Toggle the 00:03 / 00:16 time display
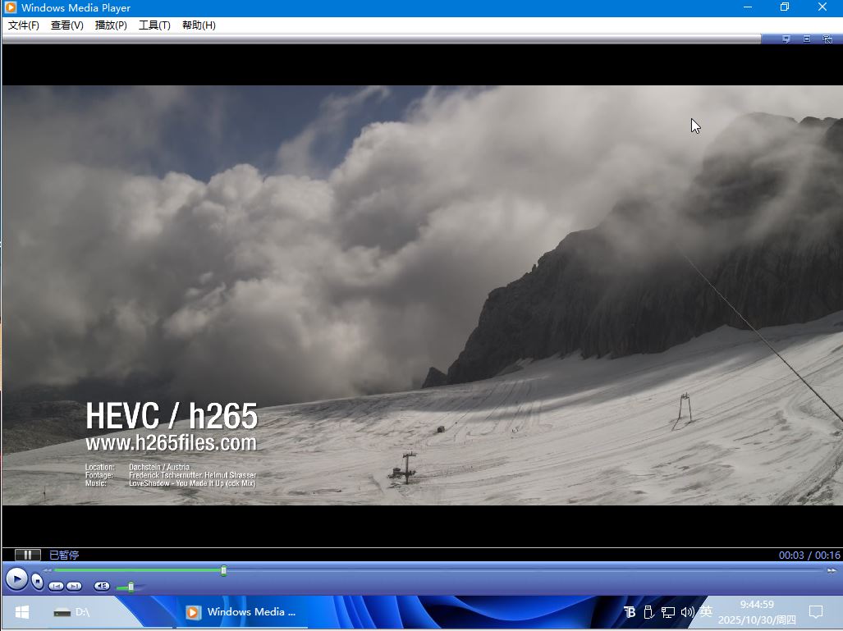The height and width of the screenshot is (631, 843). (809, 556)
